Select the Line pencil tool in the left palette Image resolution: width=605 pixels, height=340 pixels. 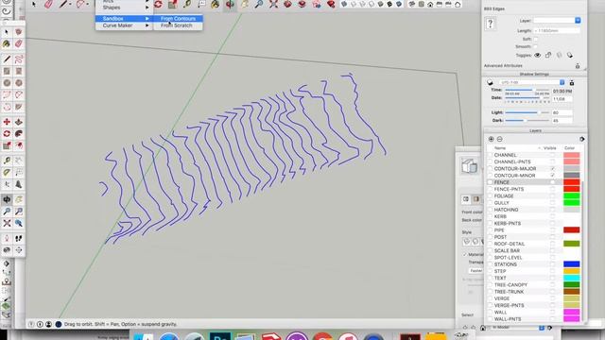click(x=7, y=59)
